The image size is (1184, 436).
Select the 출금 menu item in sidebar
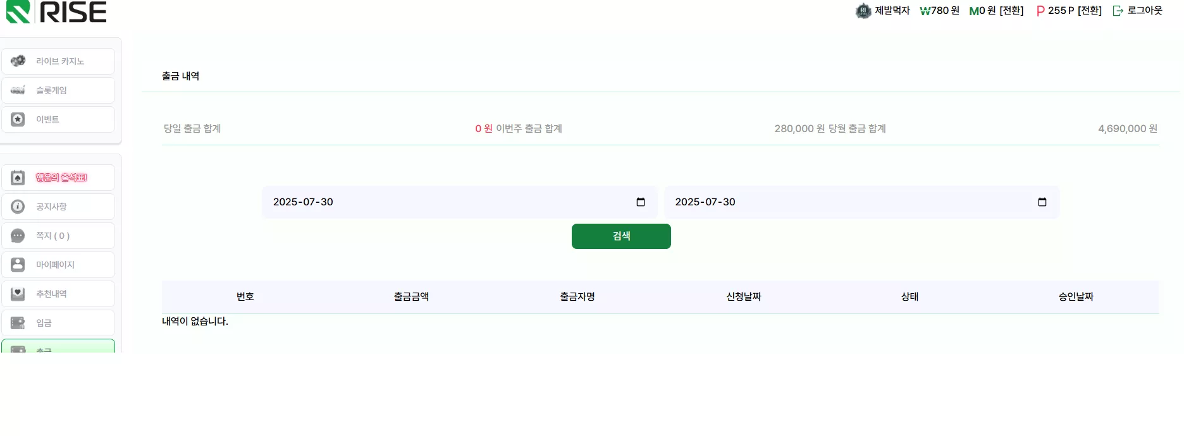(58, 346)
